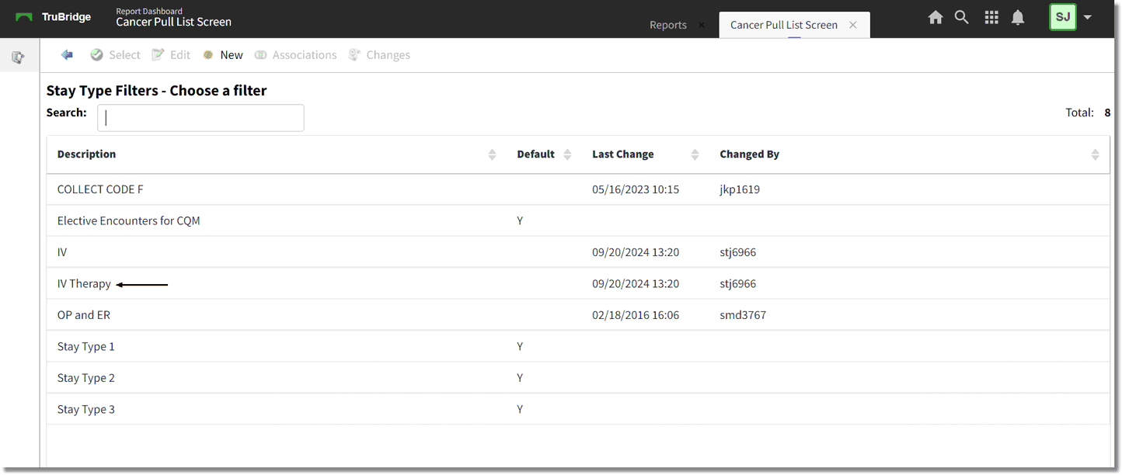
Task: Click Default Y for Elective Encounters
Action: (x=520, y=220)
